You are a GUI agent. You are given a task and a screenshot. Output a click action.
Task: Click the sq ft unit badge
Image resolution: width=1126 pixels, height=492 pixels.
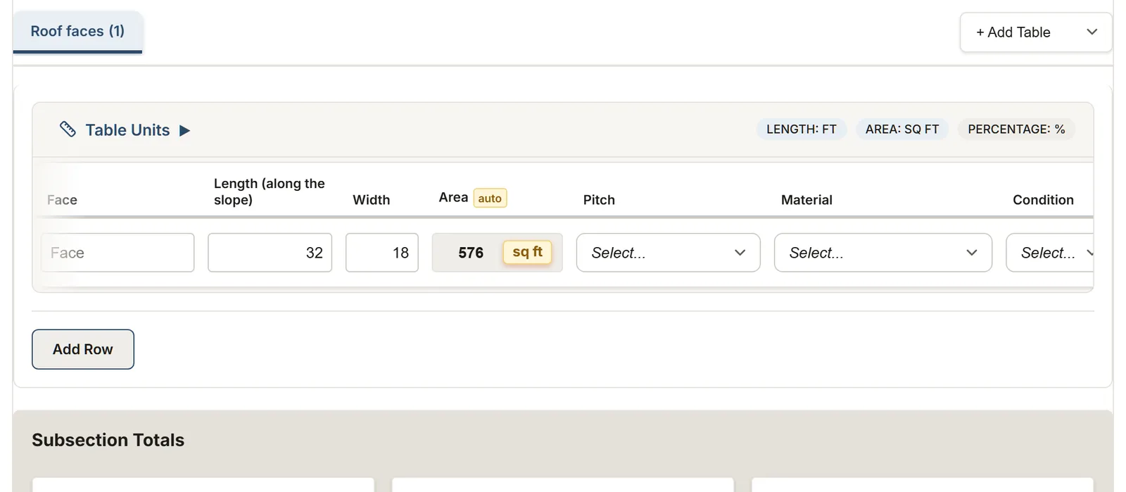(527, 252)
